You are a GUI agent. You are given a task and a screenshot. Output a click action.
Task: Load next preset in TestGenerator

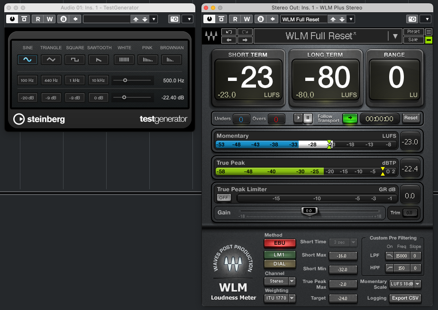pyautogui.click(x=145, y=19)
